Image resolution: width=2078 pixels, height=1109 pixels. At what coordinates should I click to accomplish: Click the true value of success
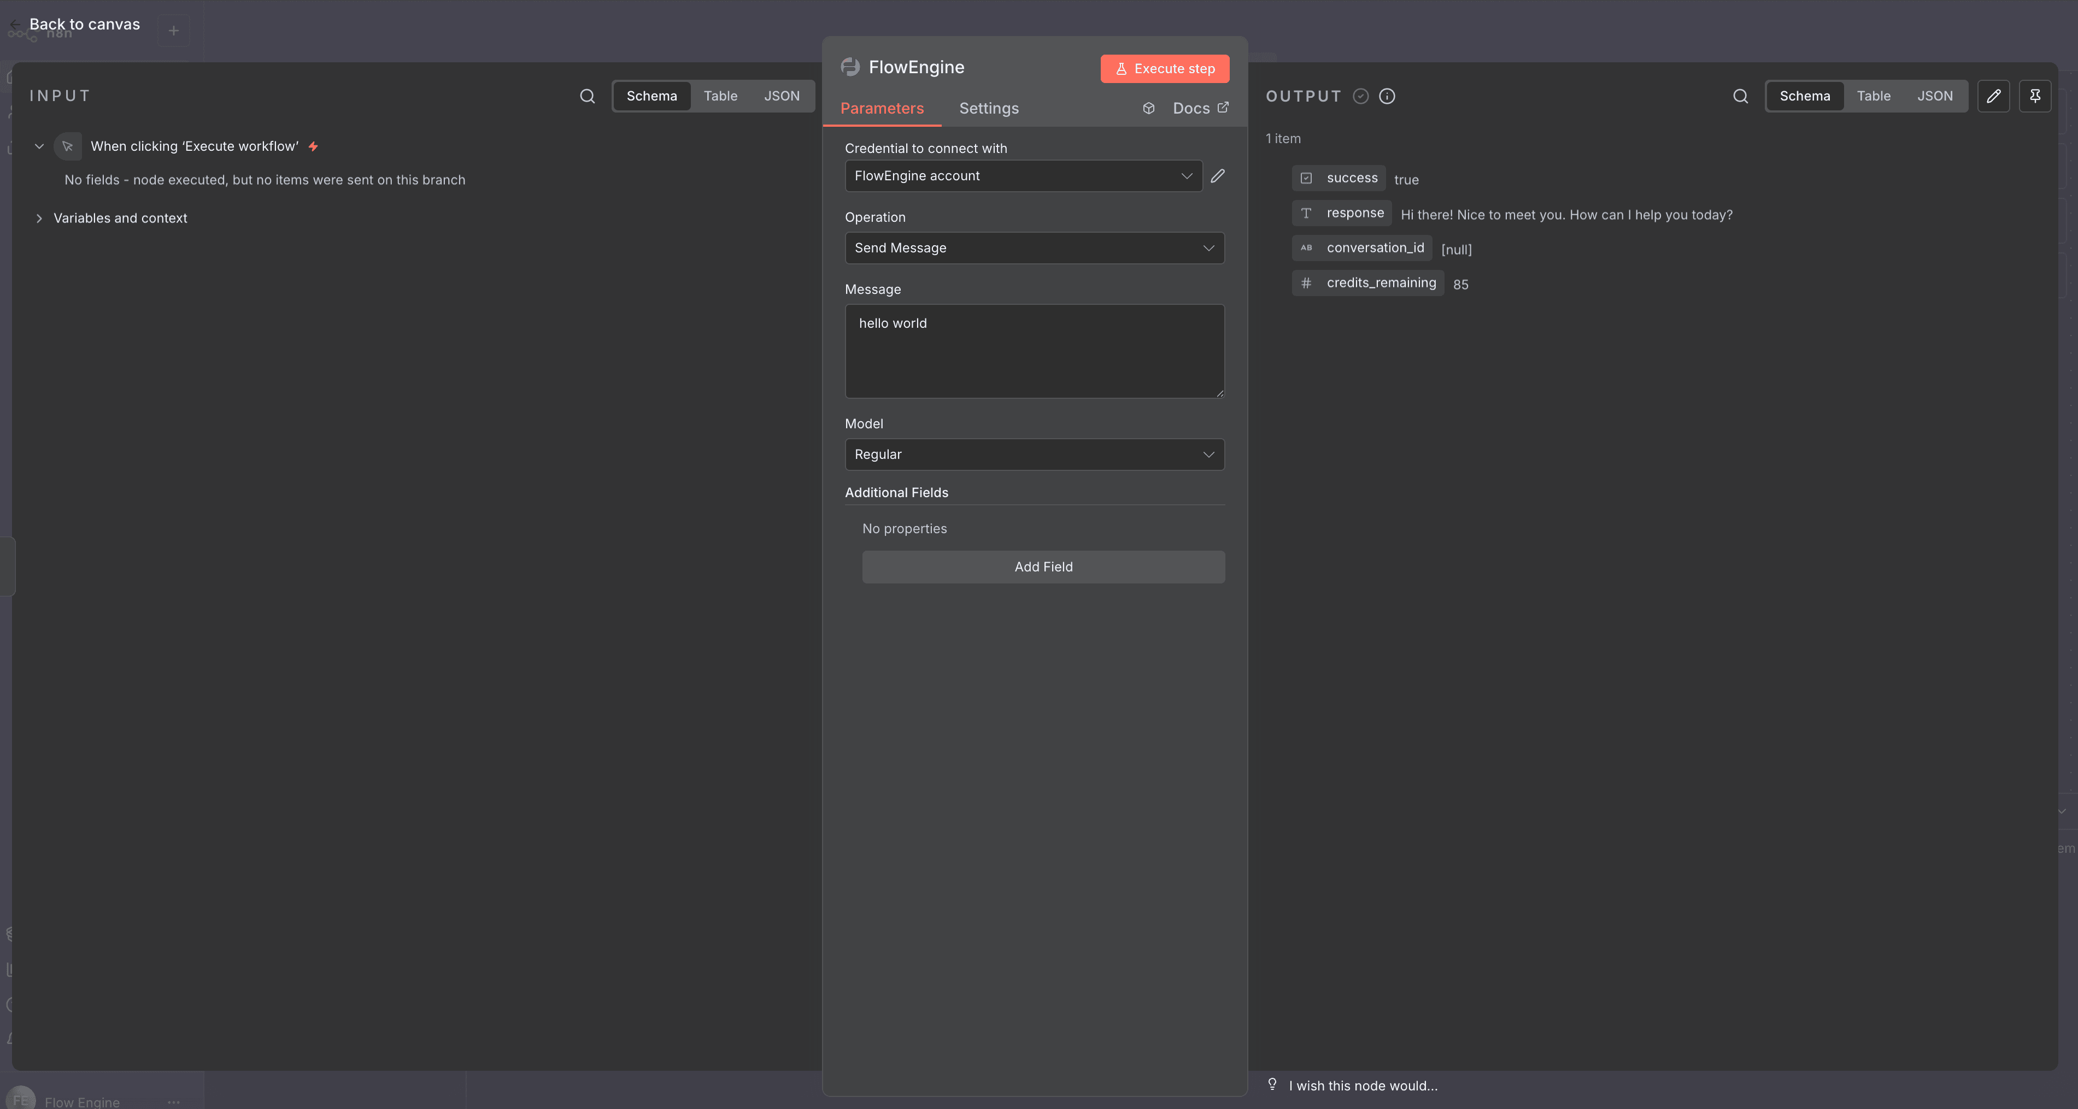1406,180
